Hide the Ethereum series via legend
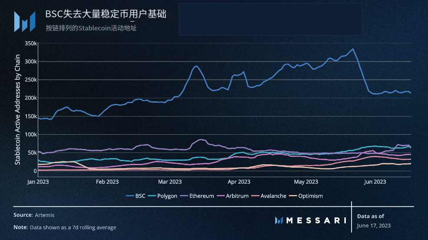The width and height of the screenshot is (428, 240). point(197,196)
